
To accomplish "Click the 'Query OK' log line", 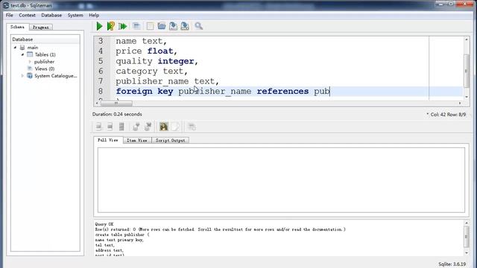I will pos(104,224).
